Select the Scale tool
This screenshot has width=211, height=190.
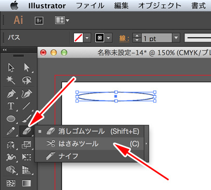tap(27, 145)
